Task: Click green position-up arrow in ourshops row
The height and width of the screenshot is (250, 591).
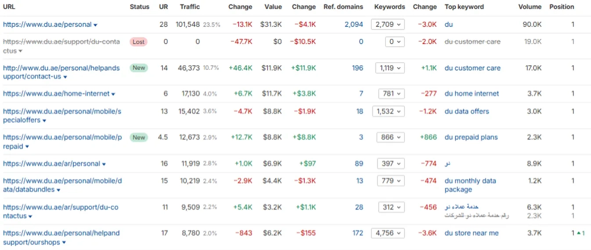Action: [579, 233]
